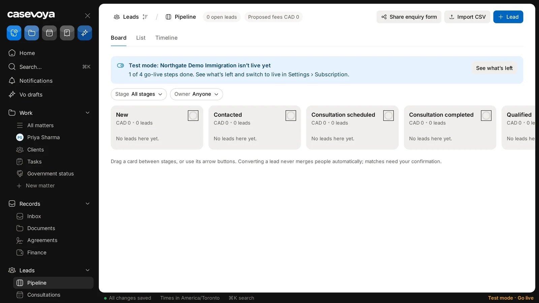Collapse the Work section chevron
Viewport: 539px width, 303px height.
tap(88, 113)
